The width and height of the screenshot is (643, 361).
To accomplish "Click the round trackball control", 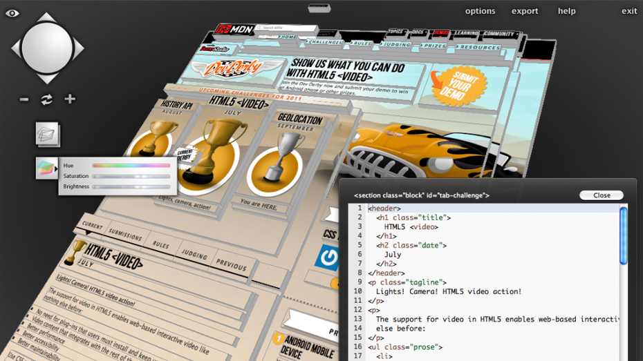I will click(47, 48).
